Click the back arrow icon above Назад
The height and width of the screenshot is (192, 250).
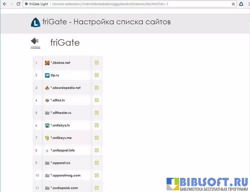click(35, 41)
